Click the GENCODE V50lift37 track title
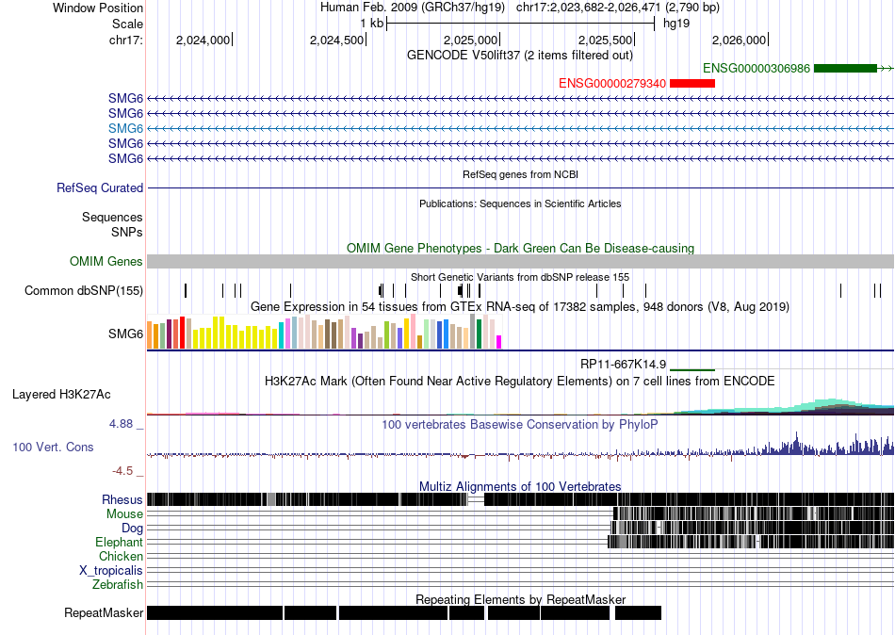This screenshot has height=635, width=895. coord(520,56)
